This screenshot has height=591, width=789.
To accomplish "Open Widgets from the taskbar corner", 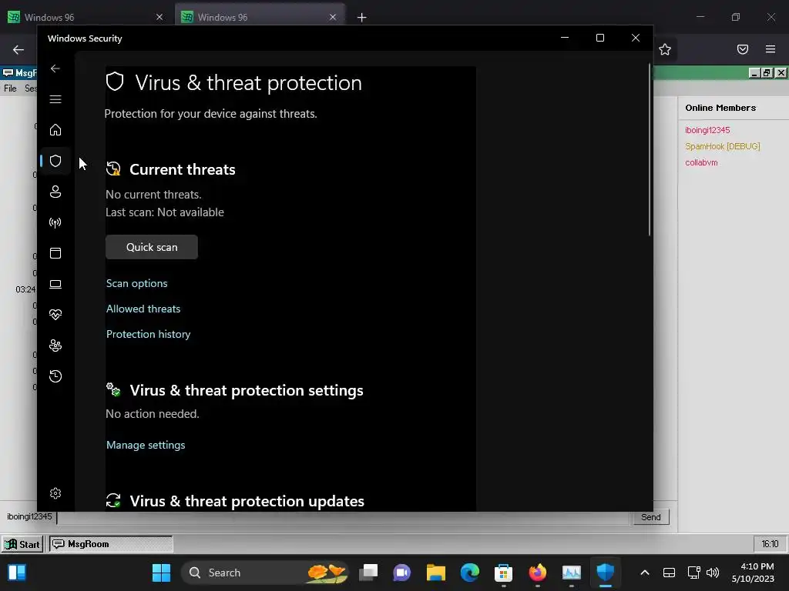I will (x=17, y=573).
